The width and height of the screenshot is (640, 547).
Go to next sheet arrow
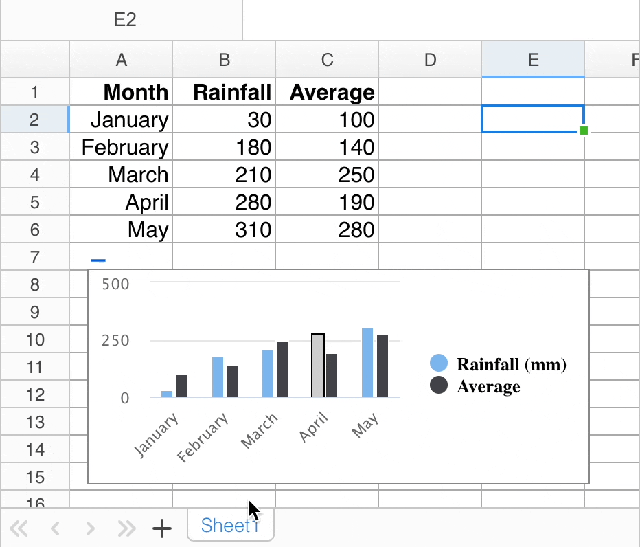coord(90,528)
